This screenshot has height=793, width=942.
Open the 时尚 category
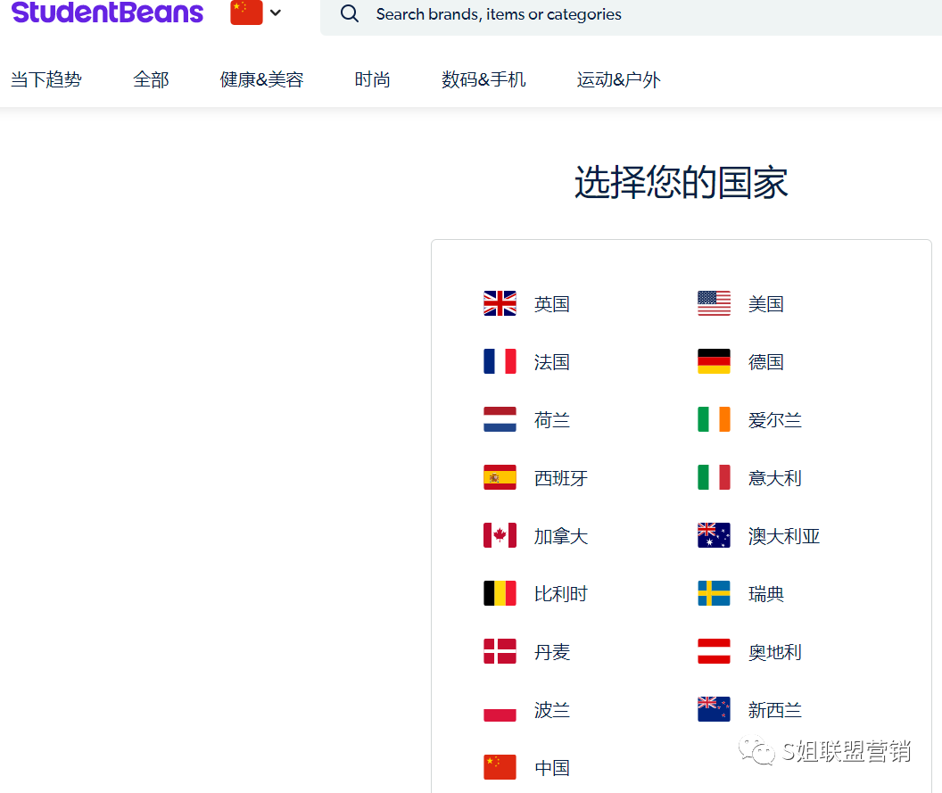(x=373, y=79)
